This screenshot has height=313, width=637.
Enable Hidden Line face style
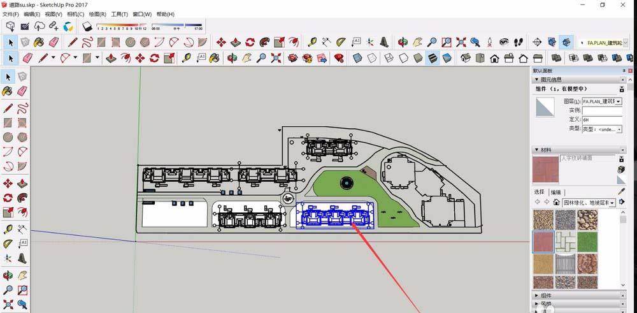click(403, 58)
